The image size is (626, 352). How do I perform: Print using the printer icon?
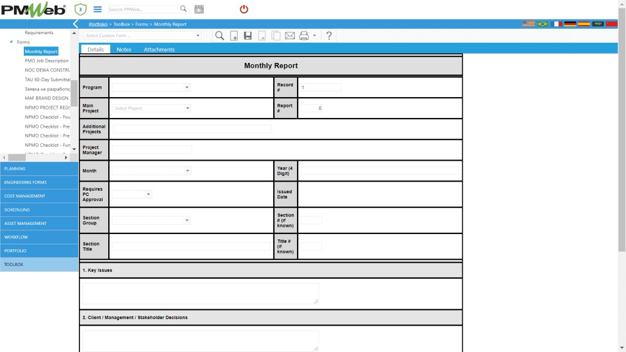click(x=304, y=35)
